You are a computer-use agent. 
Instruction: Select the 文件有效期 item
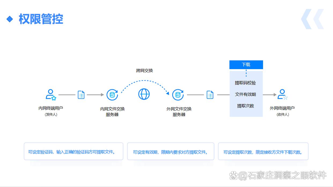[245, 94]
